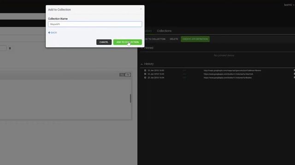Image resolution: width=295 pixels, height=165 pixels.
Task: Click the green Add to Collection button in dialog
Action: coord(128,42)
